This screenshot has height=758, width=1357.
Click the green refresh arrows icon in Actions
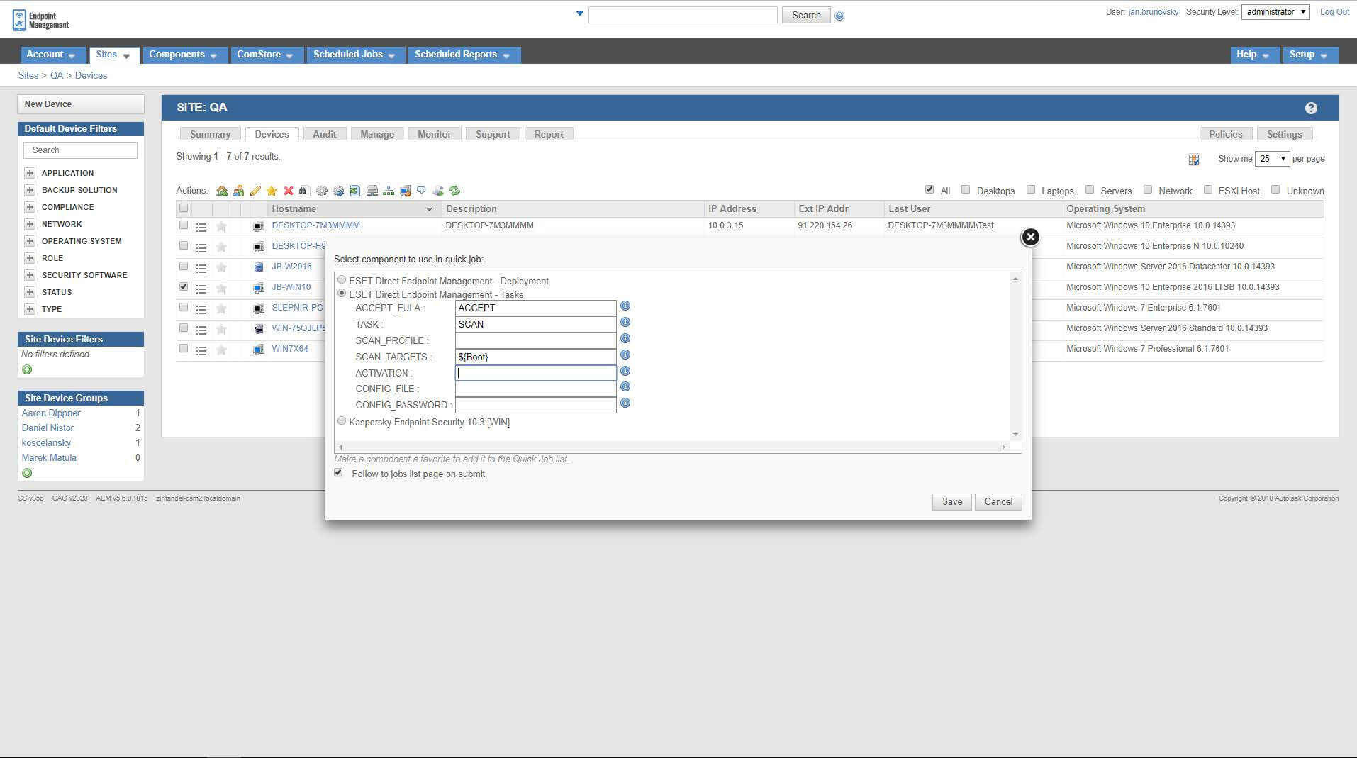455,191
